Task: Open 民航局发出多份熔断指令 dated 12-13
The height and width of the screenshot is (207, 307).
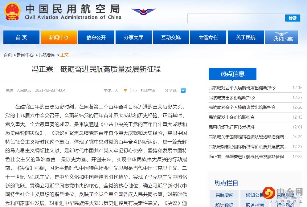Action: tap(232, 117)
